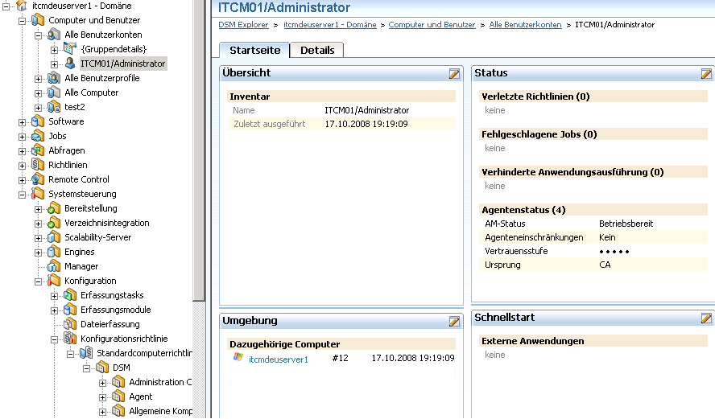Screen dimensions: 715x419
Task: Click the Alle Benutzerkonten icon
Action: [54, 35]
